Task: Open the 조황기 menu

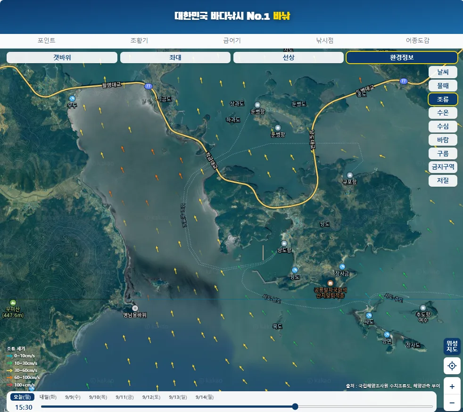Action: (x=139, y=41)
